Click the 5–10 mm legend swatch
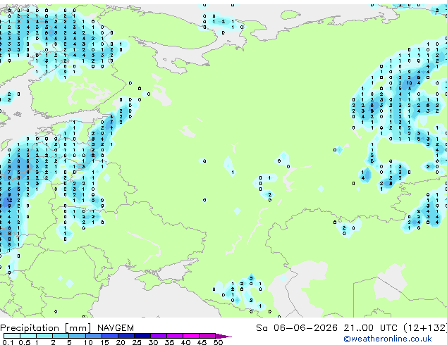447x345 pixels. (78, 336)
